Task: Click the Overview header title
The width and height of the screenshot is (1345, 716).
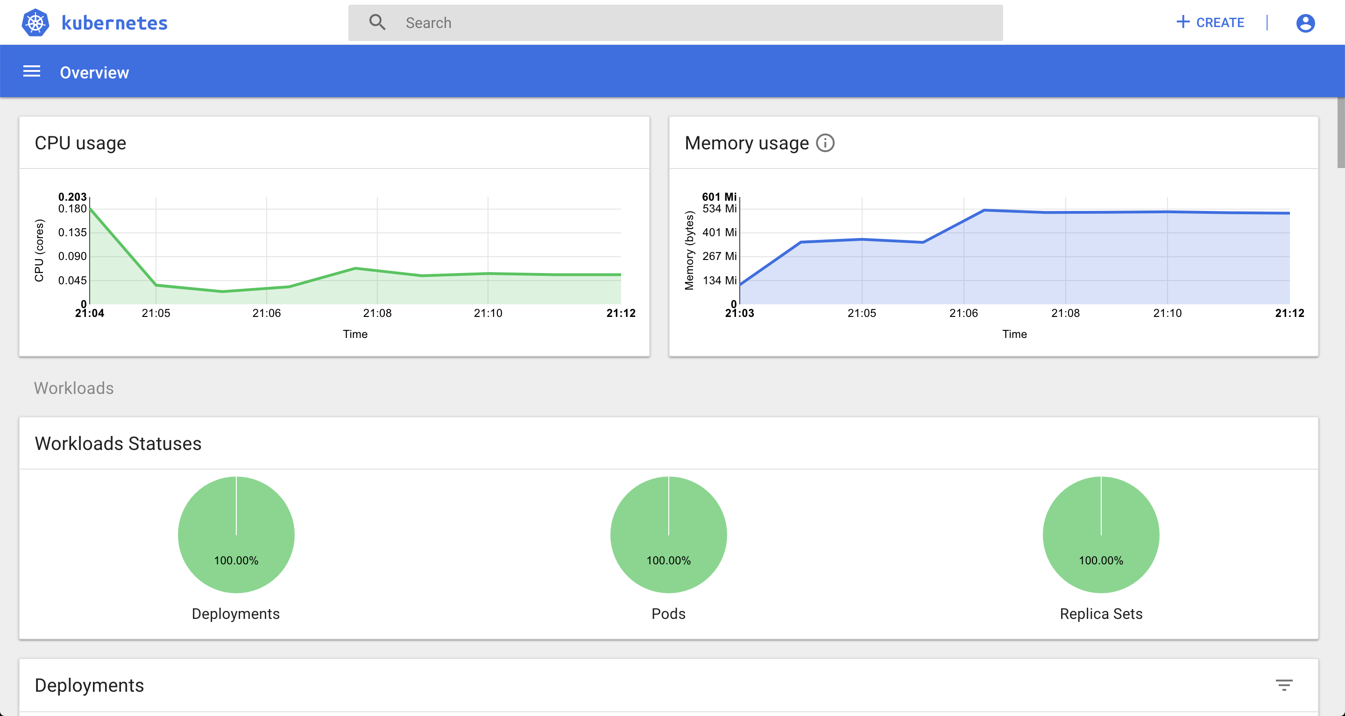Action: 94,72
